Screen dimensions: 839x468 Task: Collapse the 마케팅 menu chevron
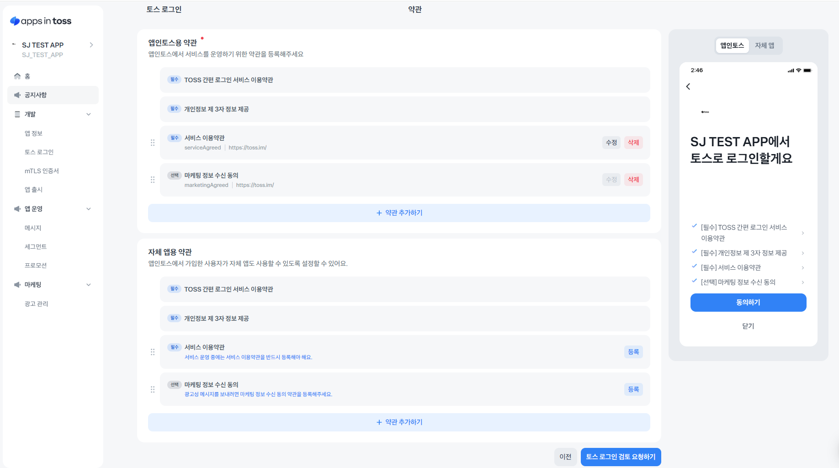[89, 285]
